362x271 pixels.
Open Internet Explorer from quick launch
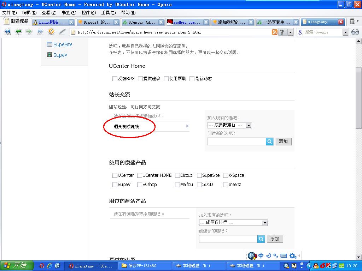tap(49, 266)
